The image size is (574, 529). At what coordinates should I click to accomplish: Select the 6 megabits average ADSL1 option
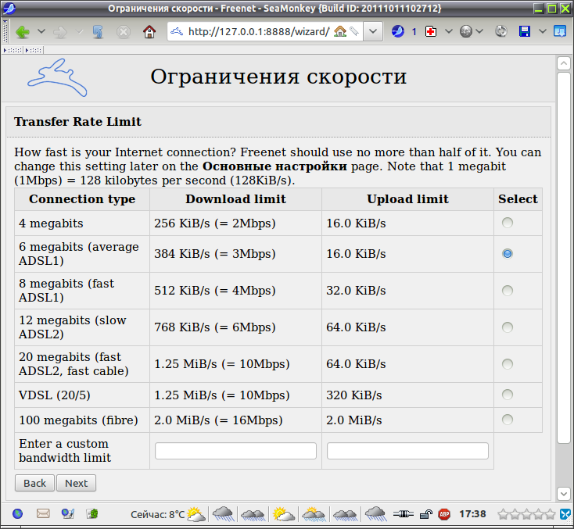[507, 253]
